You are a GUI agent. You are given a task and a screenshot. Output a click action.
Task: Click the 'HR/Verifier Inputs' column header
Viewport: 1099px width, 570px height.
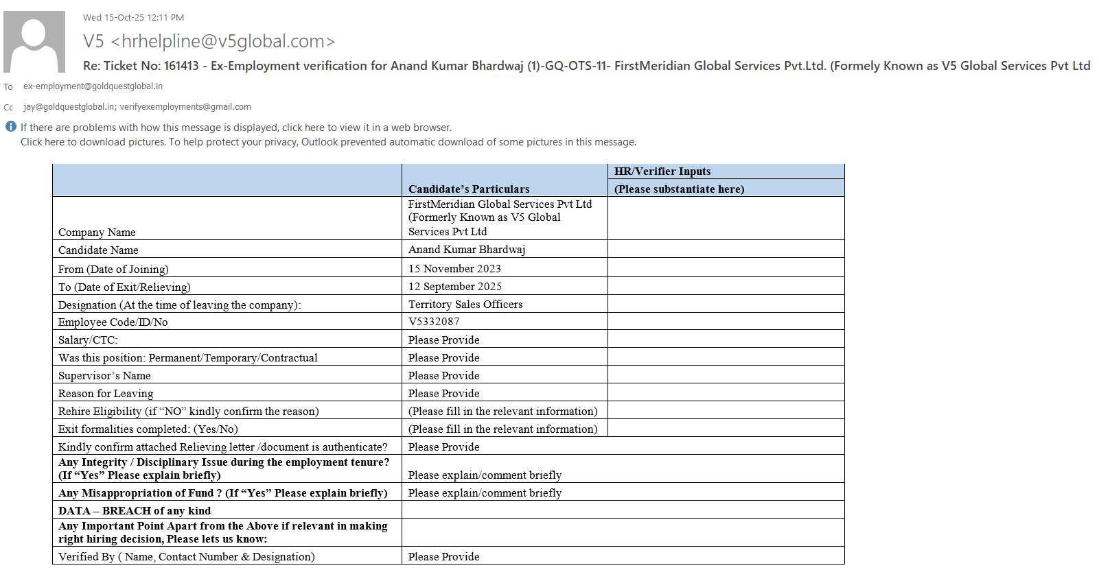[x=662, y=171]
